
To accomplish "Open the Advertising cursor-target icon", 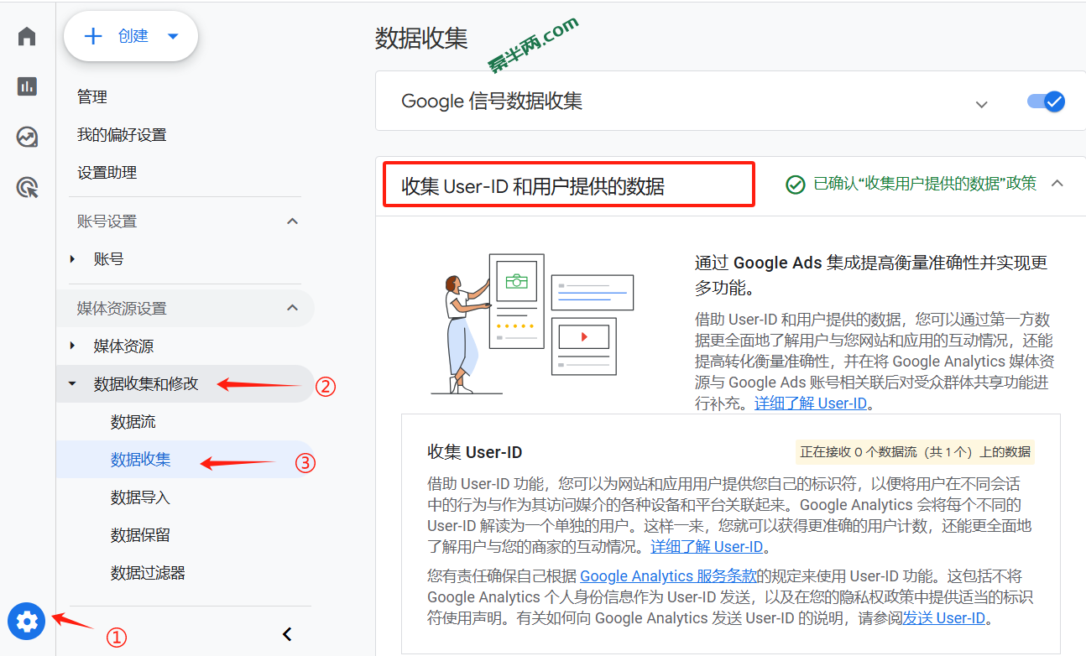I will point(27,187).
